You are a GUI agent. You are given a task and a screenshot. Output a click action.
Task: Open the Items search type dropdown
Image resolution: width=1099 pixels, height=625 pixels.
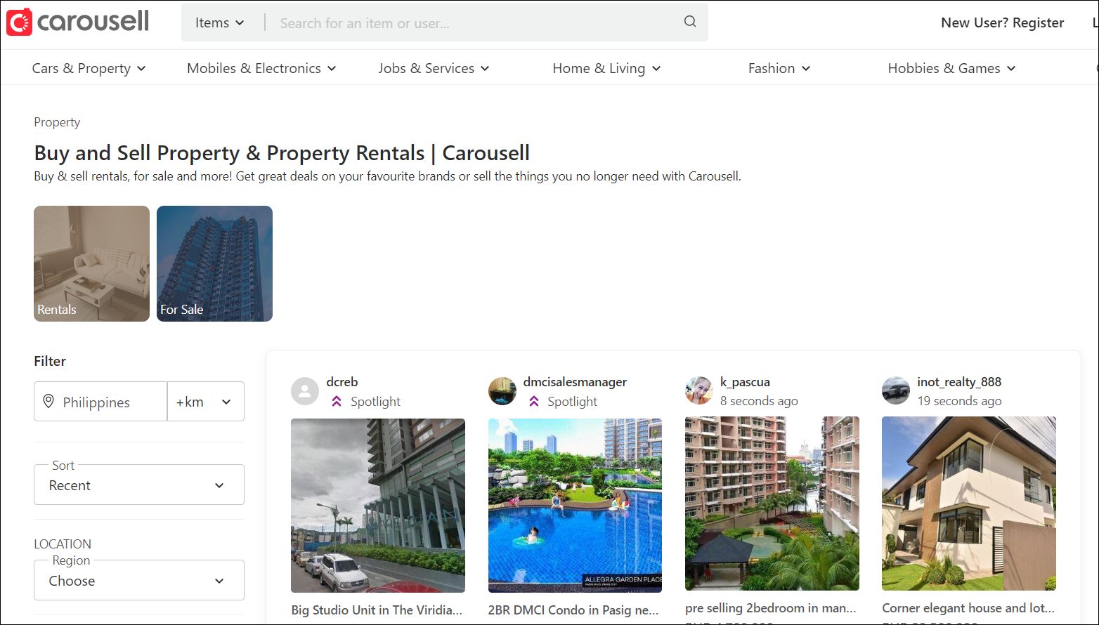(x=220, y=22)
